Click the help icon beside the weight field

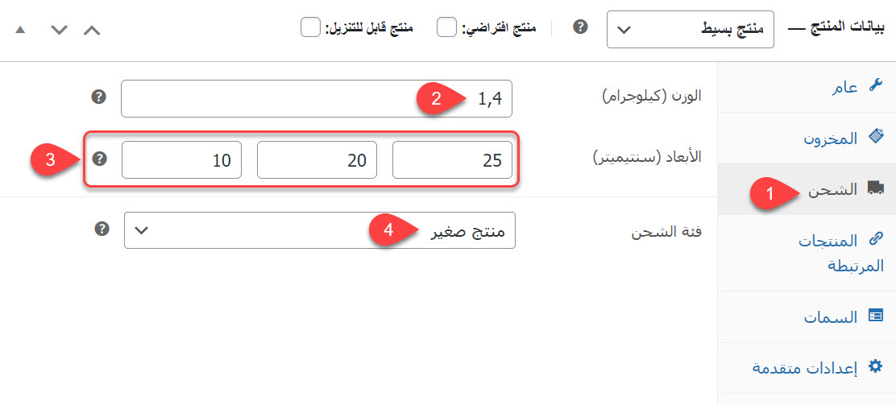[99, 97]
